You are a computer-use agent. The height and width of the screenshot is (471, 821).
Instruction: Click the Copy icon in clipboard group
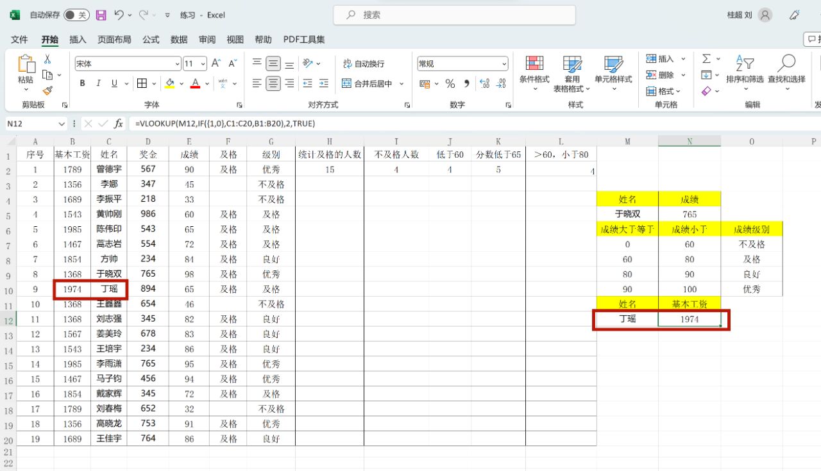(47, 75)
